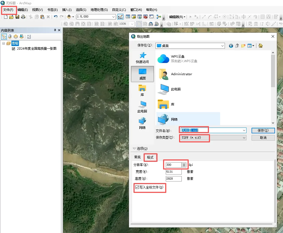Switch to the 常规 tab
Image resolution: width=283 pixels, height=233 pixels.
coord(137,157)
